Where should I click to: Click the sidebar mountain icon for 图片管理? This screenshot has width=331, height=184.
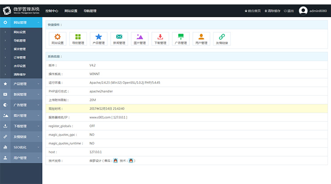(x=5, y=116)
